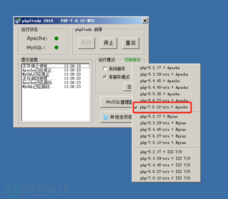Choose php-5.6.27-nts + Nginx

[x=166, y=136]
